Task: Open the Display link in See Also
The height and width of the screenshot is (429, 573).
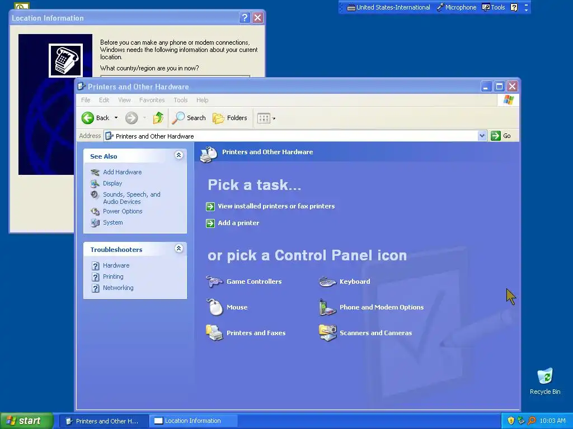Action: click(x=112, y=183)
